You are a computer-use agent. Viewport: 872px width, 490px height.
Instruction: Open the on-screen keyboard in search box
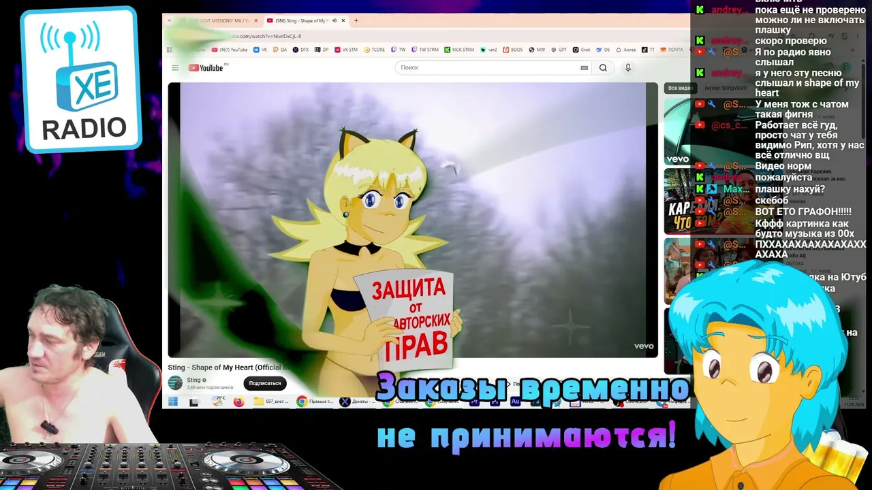[x=584, y=67]
